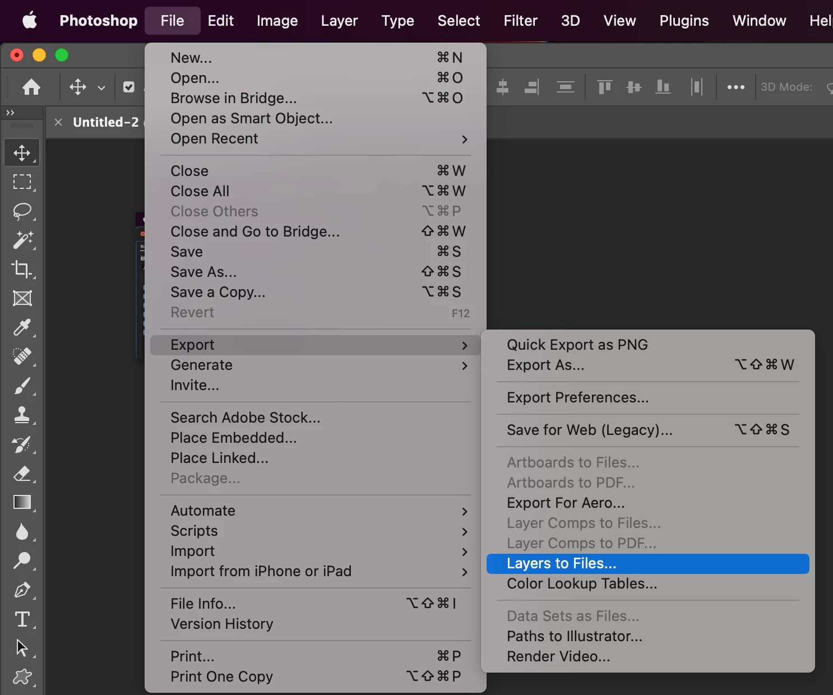The width and height of the screenshot is (833, 695).
Task: Expand the Import submenu
Action: click(x=316, y=551)
